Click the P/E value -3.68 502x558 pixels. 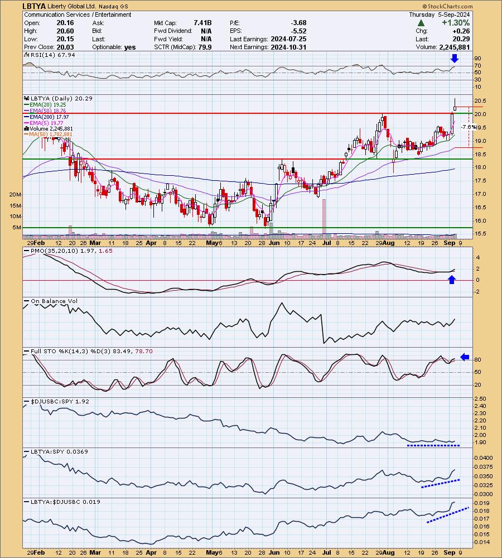click(298, 23)
